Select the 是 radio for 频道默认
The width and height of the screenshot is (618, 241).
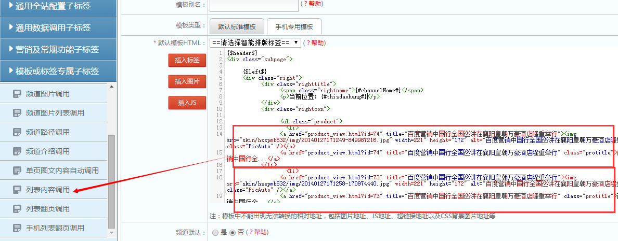click(215, 233)
